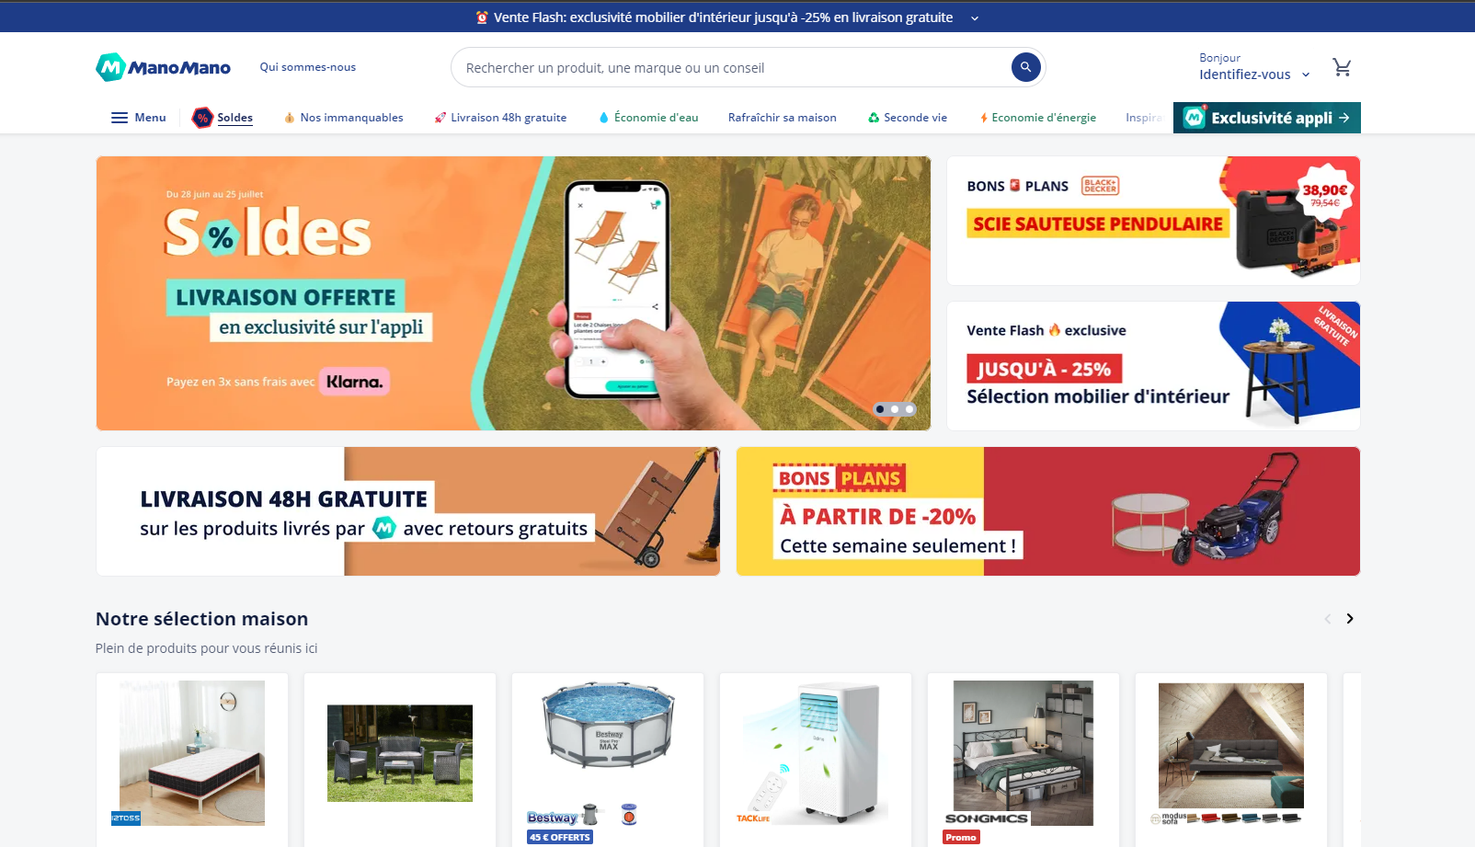Image resolution: width=1475 pixels, height=847 pixels.
Task: Click the Seconde vie recycle icon
Action: (x=874, y=118)
